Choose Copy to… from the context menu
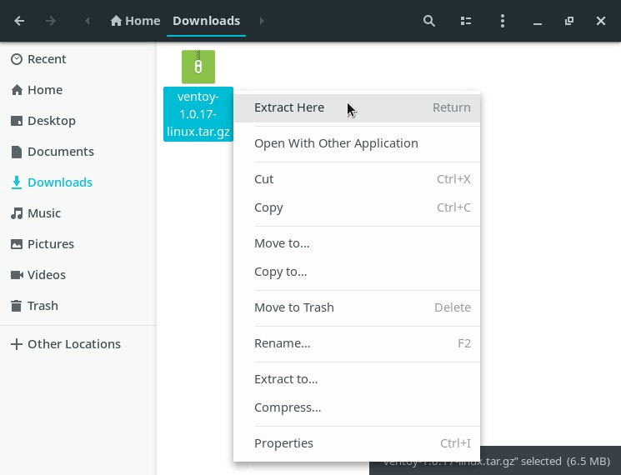 coord(357,272)
